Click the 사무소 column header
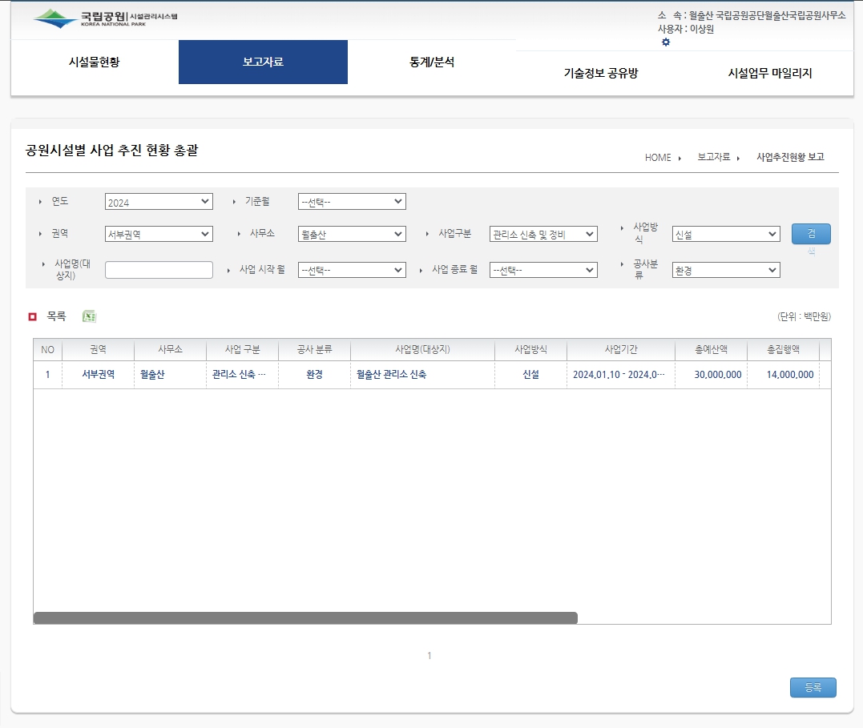 pos(170,349)
